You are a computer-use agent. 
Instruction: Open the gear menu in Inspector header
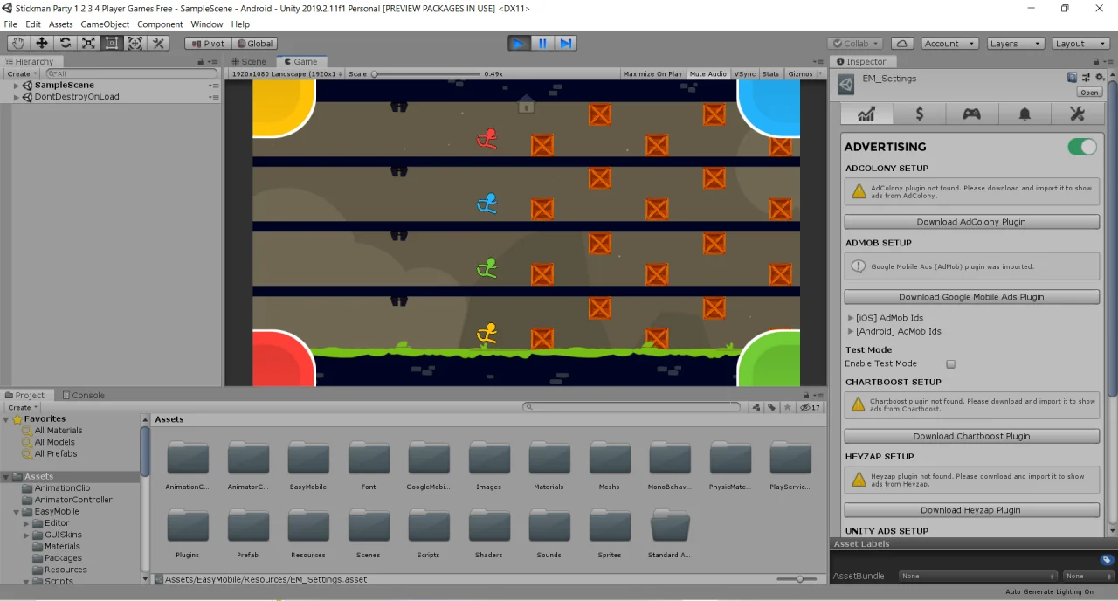pyautogui.click(x=1100, y=78)
